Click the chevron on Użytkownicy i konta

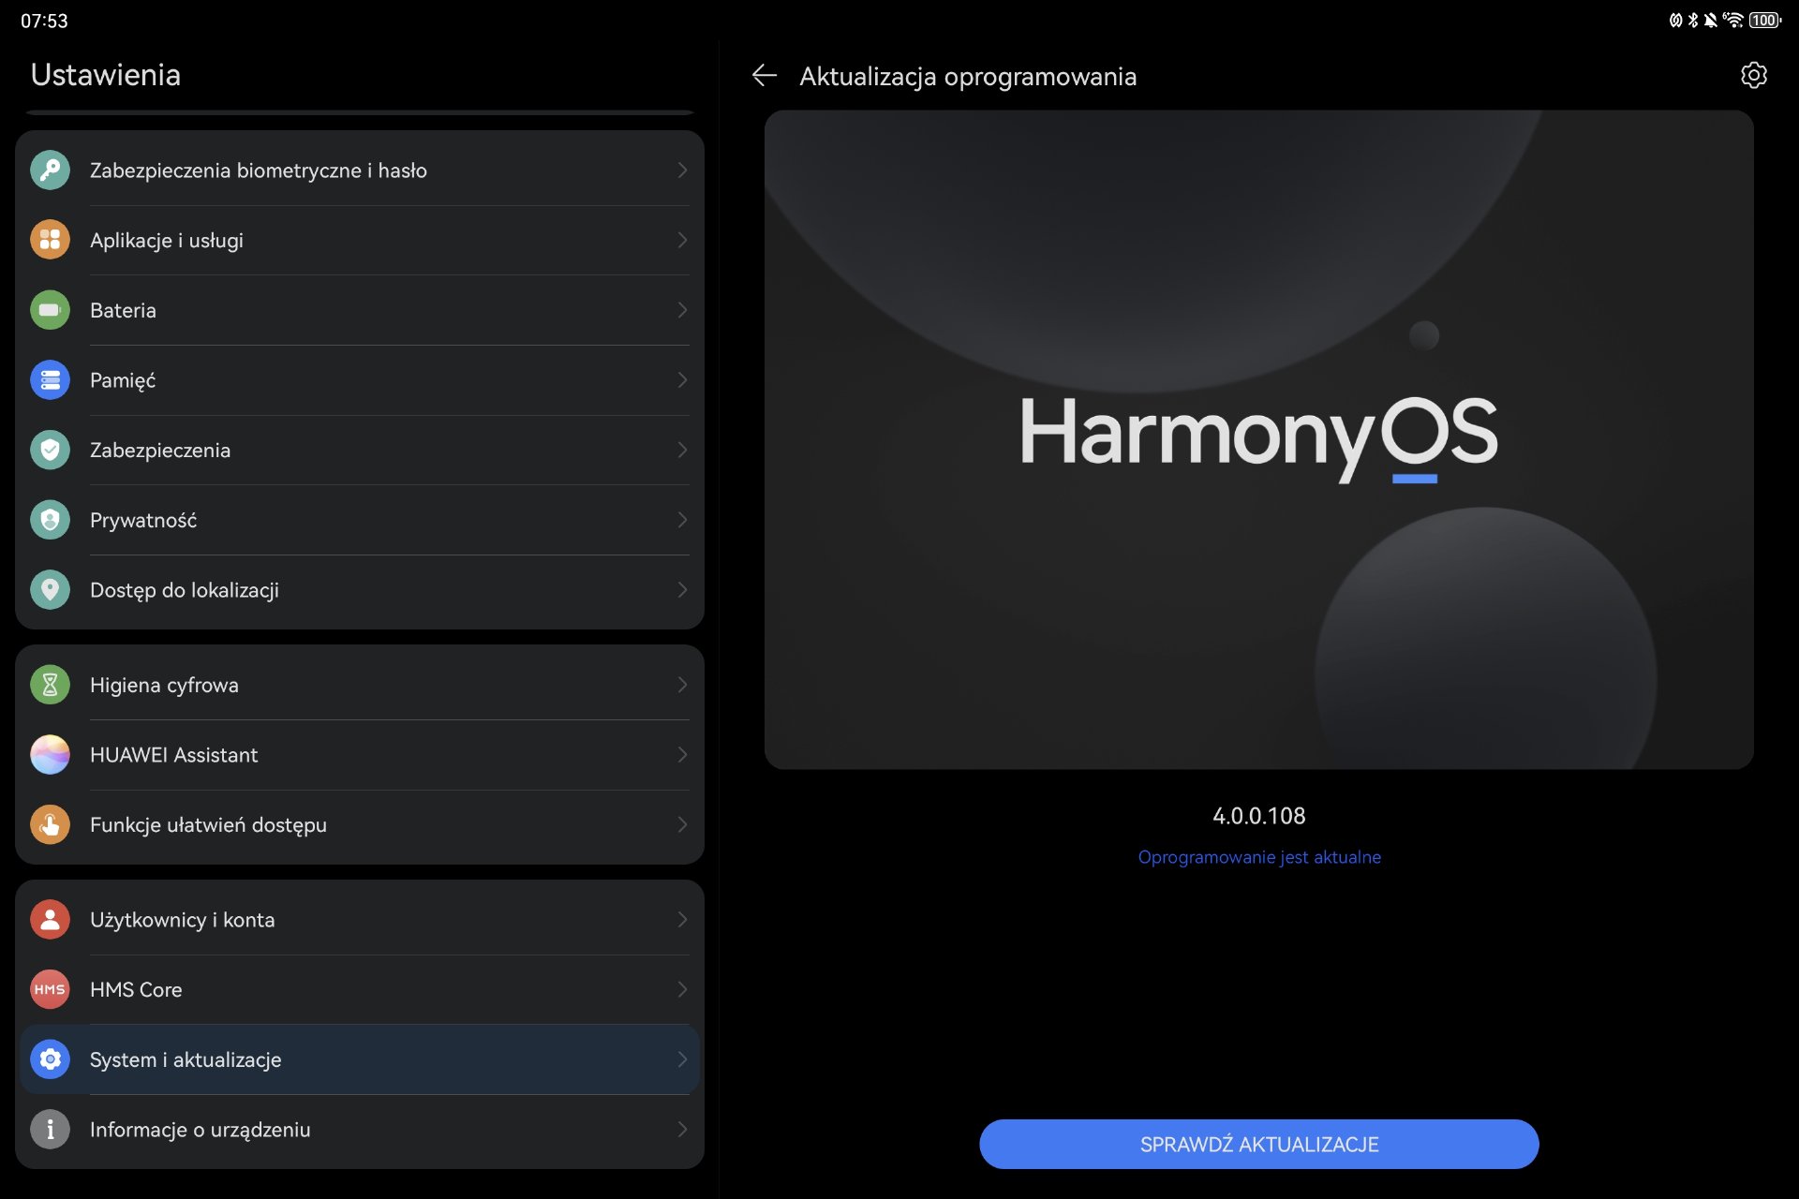point(682,920)
